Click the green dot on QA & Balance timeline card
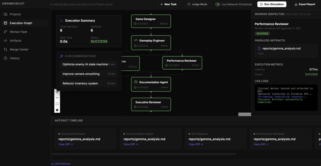 (x=189, y=134)
